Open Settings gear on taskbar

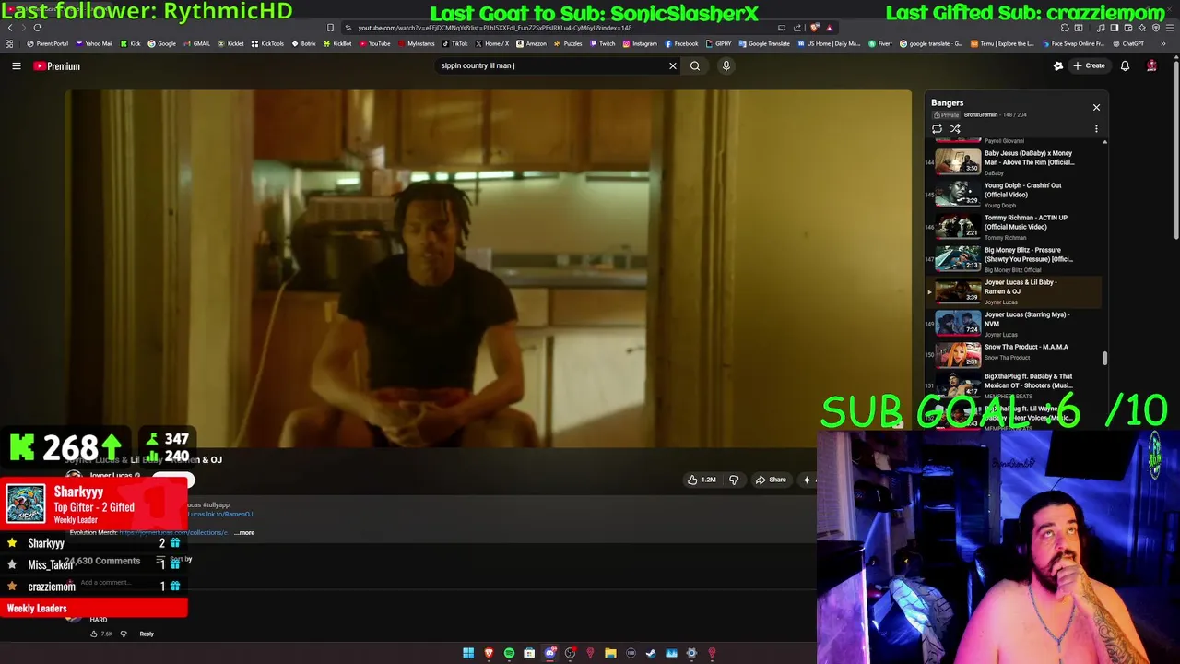691,653
